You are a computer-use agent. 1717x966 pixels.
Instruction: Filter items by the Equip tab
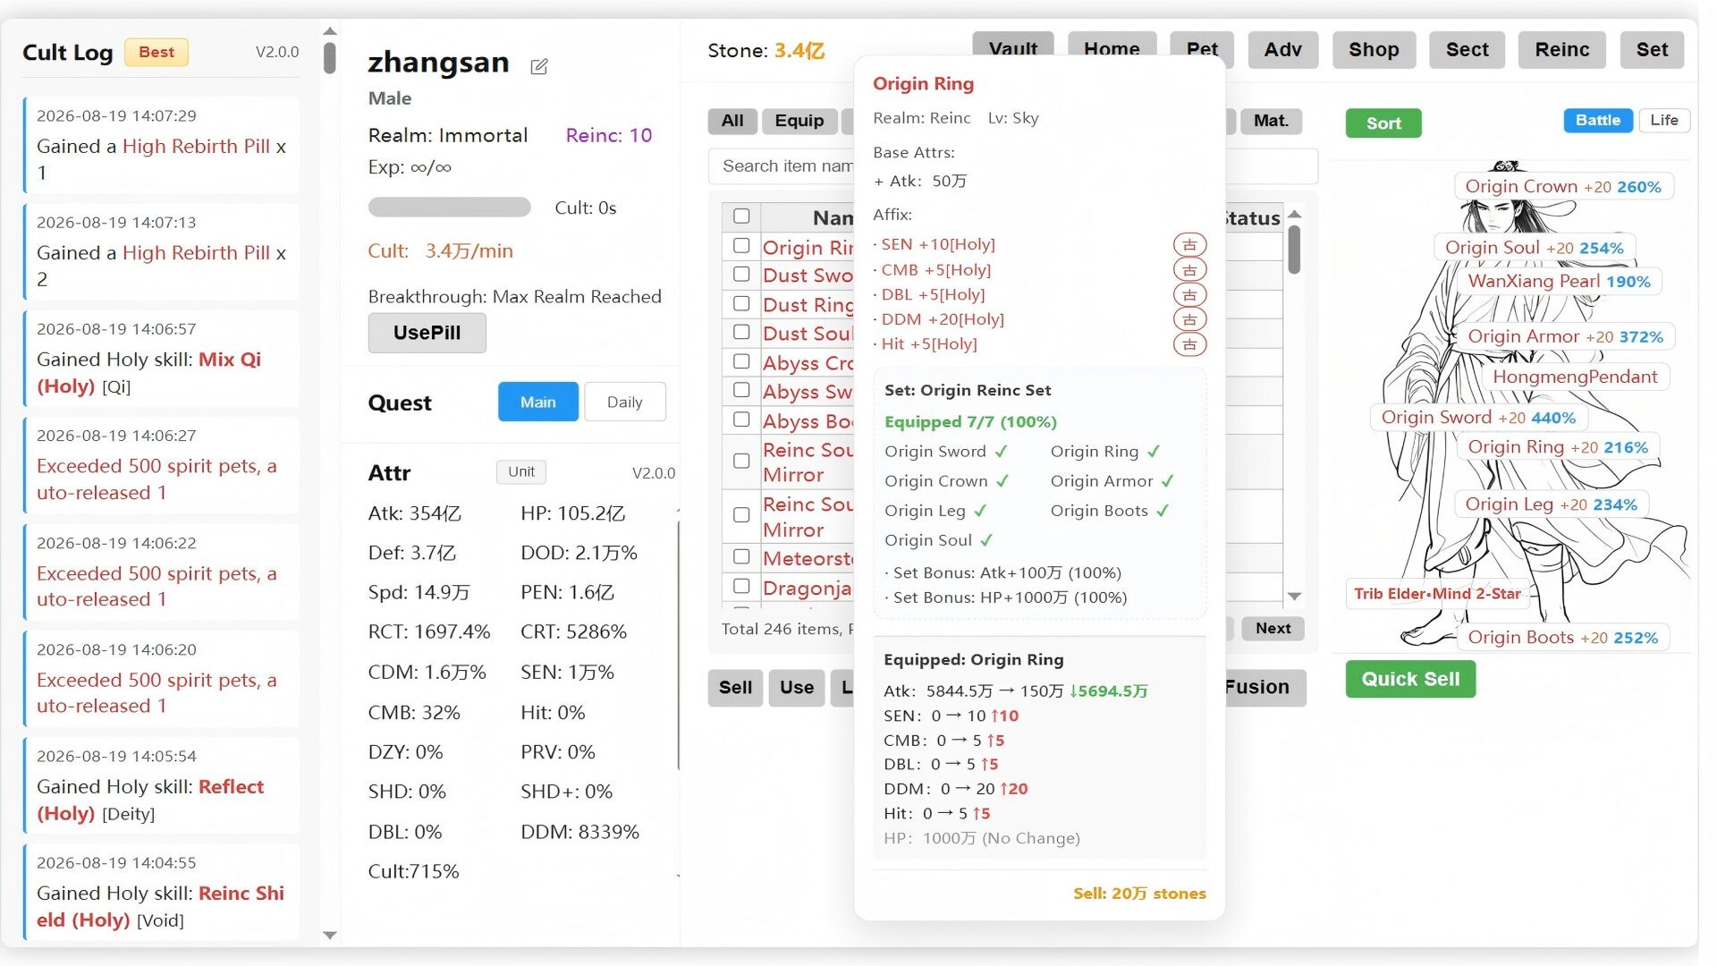799,121
